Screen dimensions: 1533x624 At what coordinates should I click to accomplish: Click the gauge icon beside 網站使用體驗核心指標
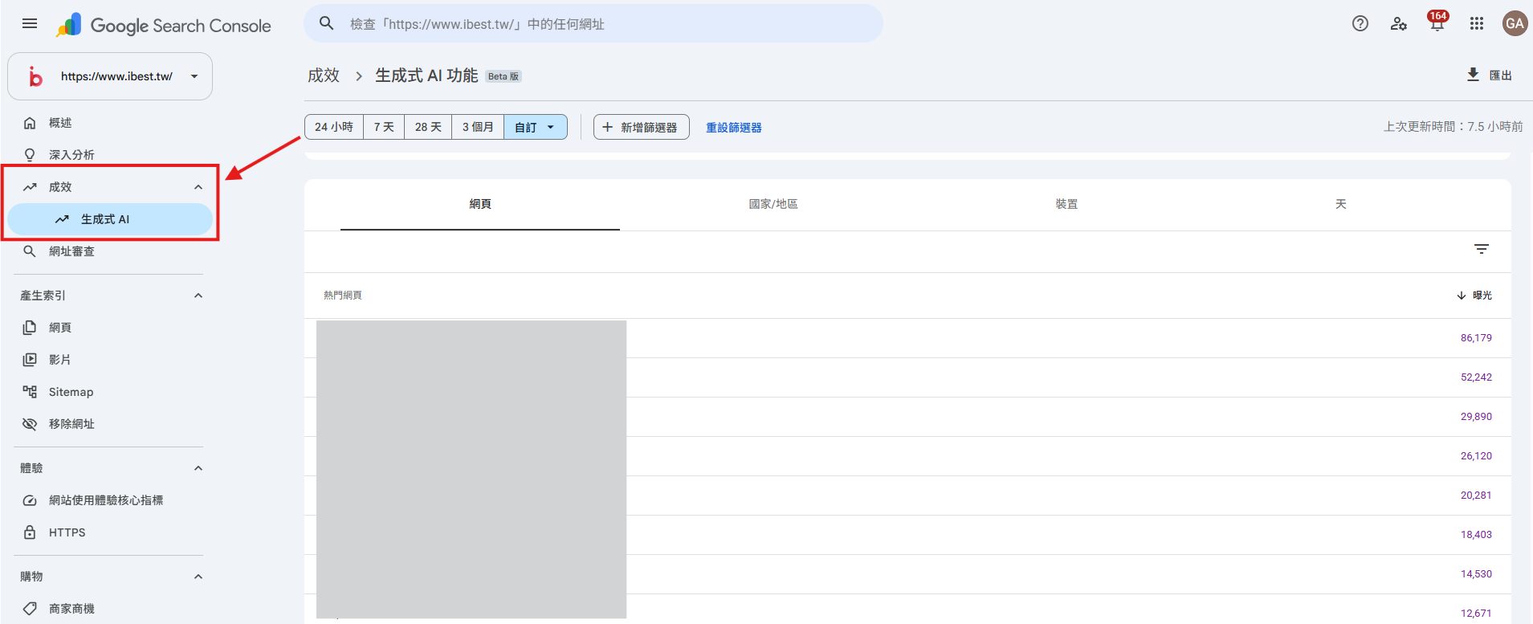(30, 500)
